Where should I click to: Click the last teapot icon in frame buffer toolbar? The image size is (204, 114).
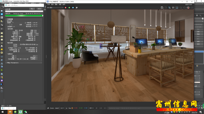click(x=192, y=8)
